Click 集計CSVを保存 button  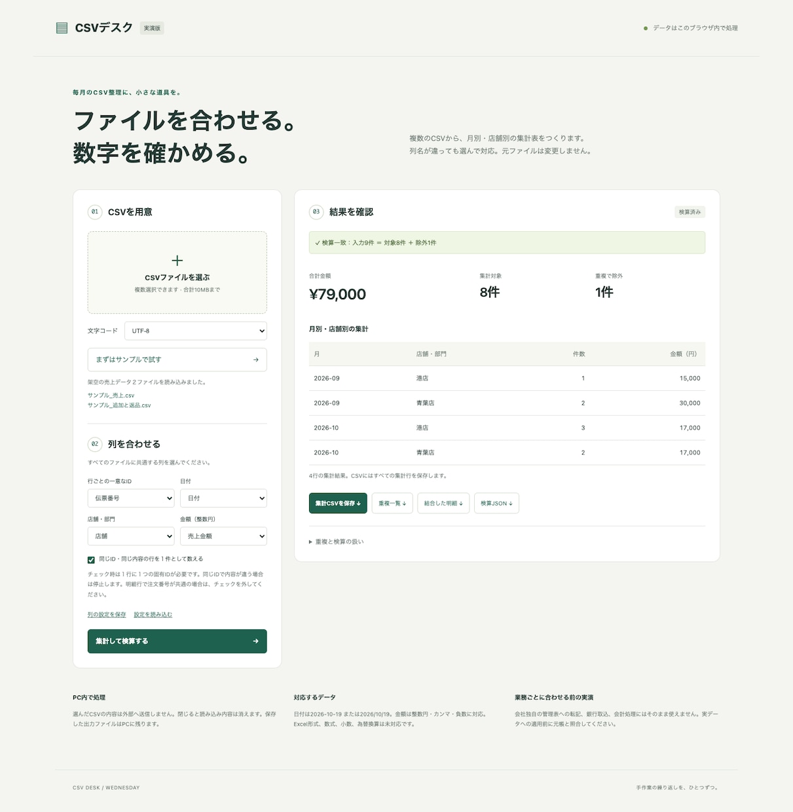pyautogui.click(x=338, y=503)
